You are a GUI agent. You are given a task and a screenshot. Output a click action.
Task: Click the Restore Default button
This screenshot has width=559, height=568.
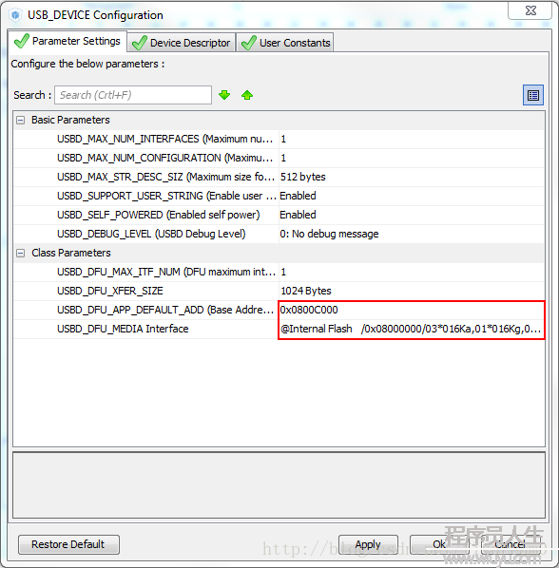tap(68, 544)
